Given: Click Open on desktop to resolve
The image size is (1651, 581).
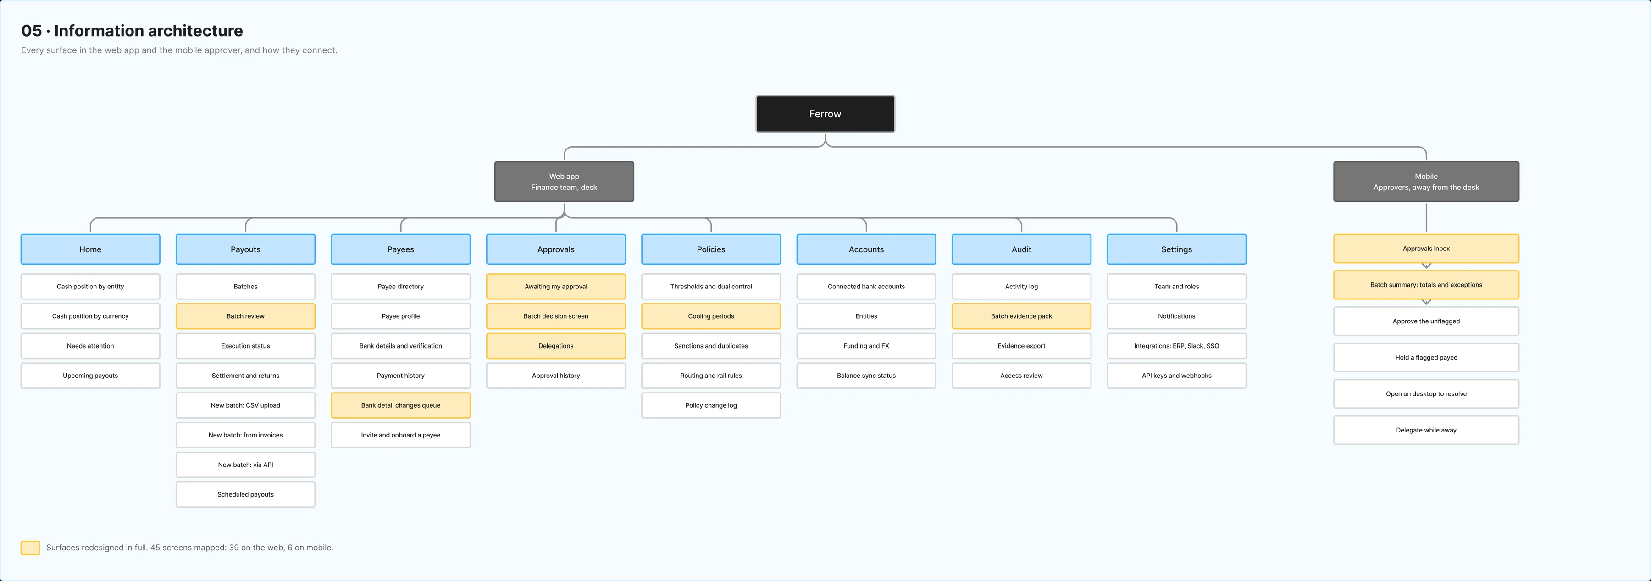Looking at the screenshot, I should coord(1426,394).
